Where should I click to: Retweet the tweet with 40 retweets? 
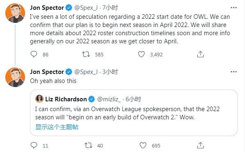coord(88,145)
